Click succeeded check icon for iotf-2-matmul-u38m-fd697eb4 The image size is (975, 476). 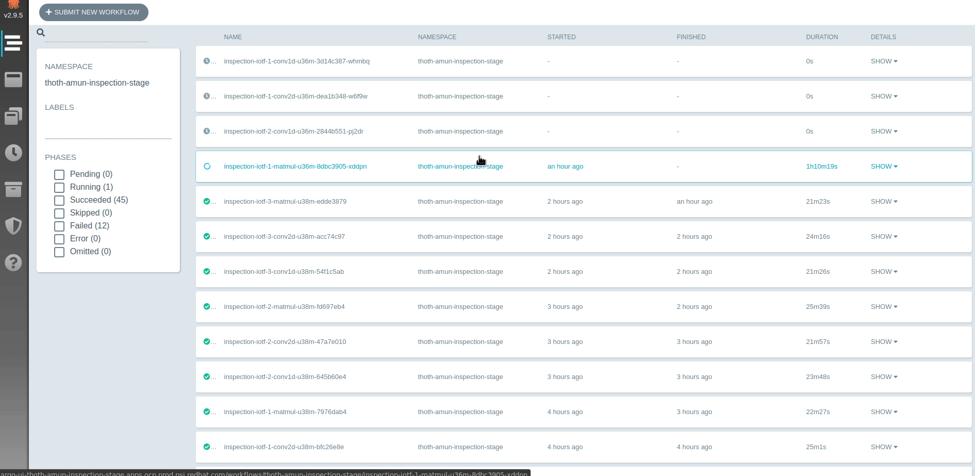tap(207, 307)
